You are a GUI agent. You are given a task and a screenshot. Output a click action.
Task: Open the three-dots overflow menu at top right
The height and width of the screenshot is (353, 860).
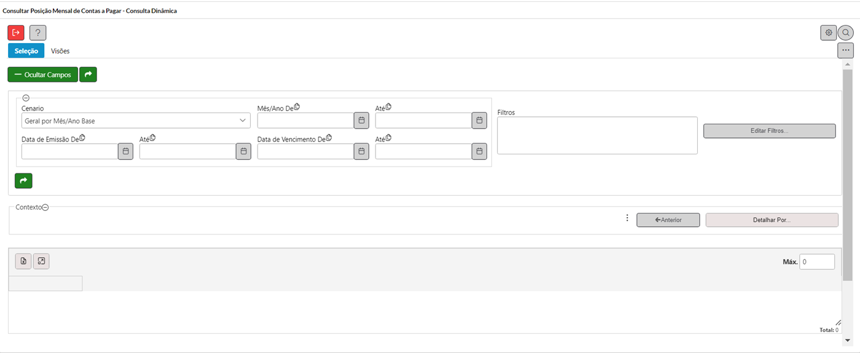[846, 50]
